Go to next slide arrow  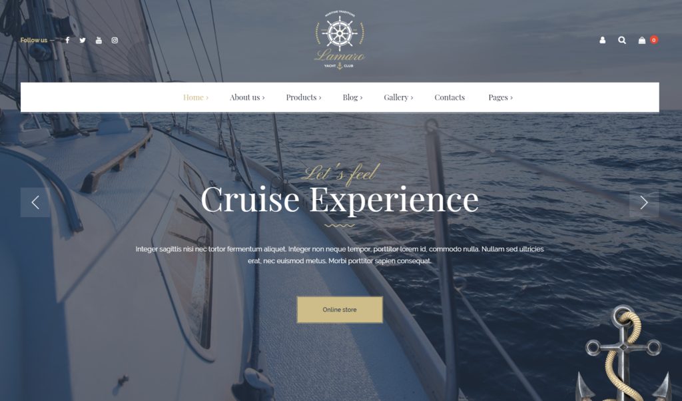[644, 202]
